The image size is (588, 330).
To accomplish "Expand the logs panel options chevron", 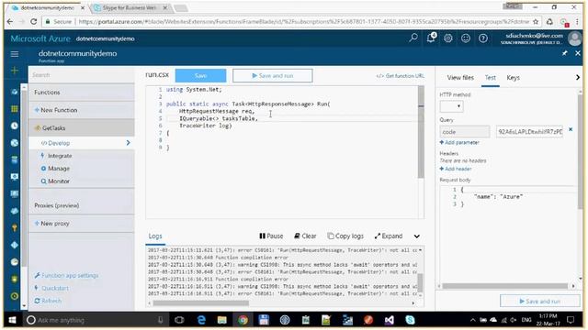I will (416, 236).
